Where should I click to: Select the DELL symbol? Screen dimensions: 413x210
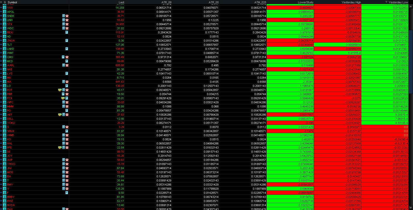(x=10, y=119)
